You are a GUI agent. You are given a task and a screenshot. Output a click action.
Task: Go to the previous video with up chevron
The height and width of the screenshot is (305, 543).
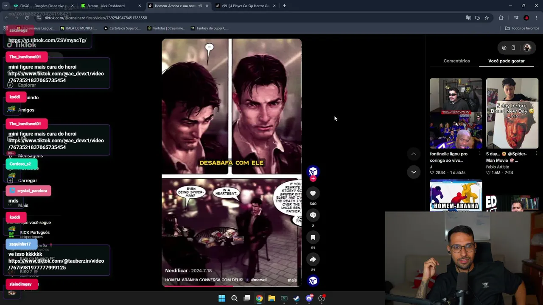414,154
